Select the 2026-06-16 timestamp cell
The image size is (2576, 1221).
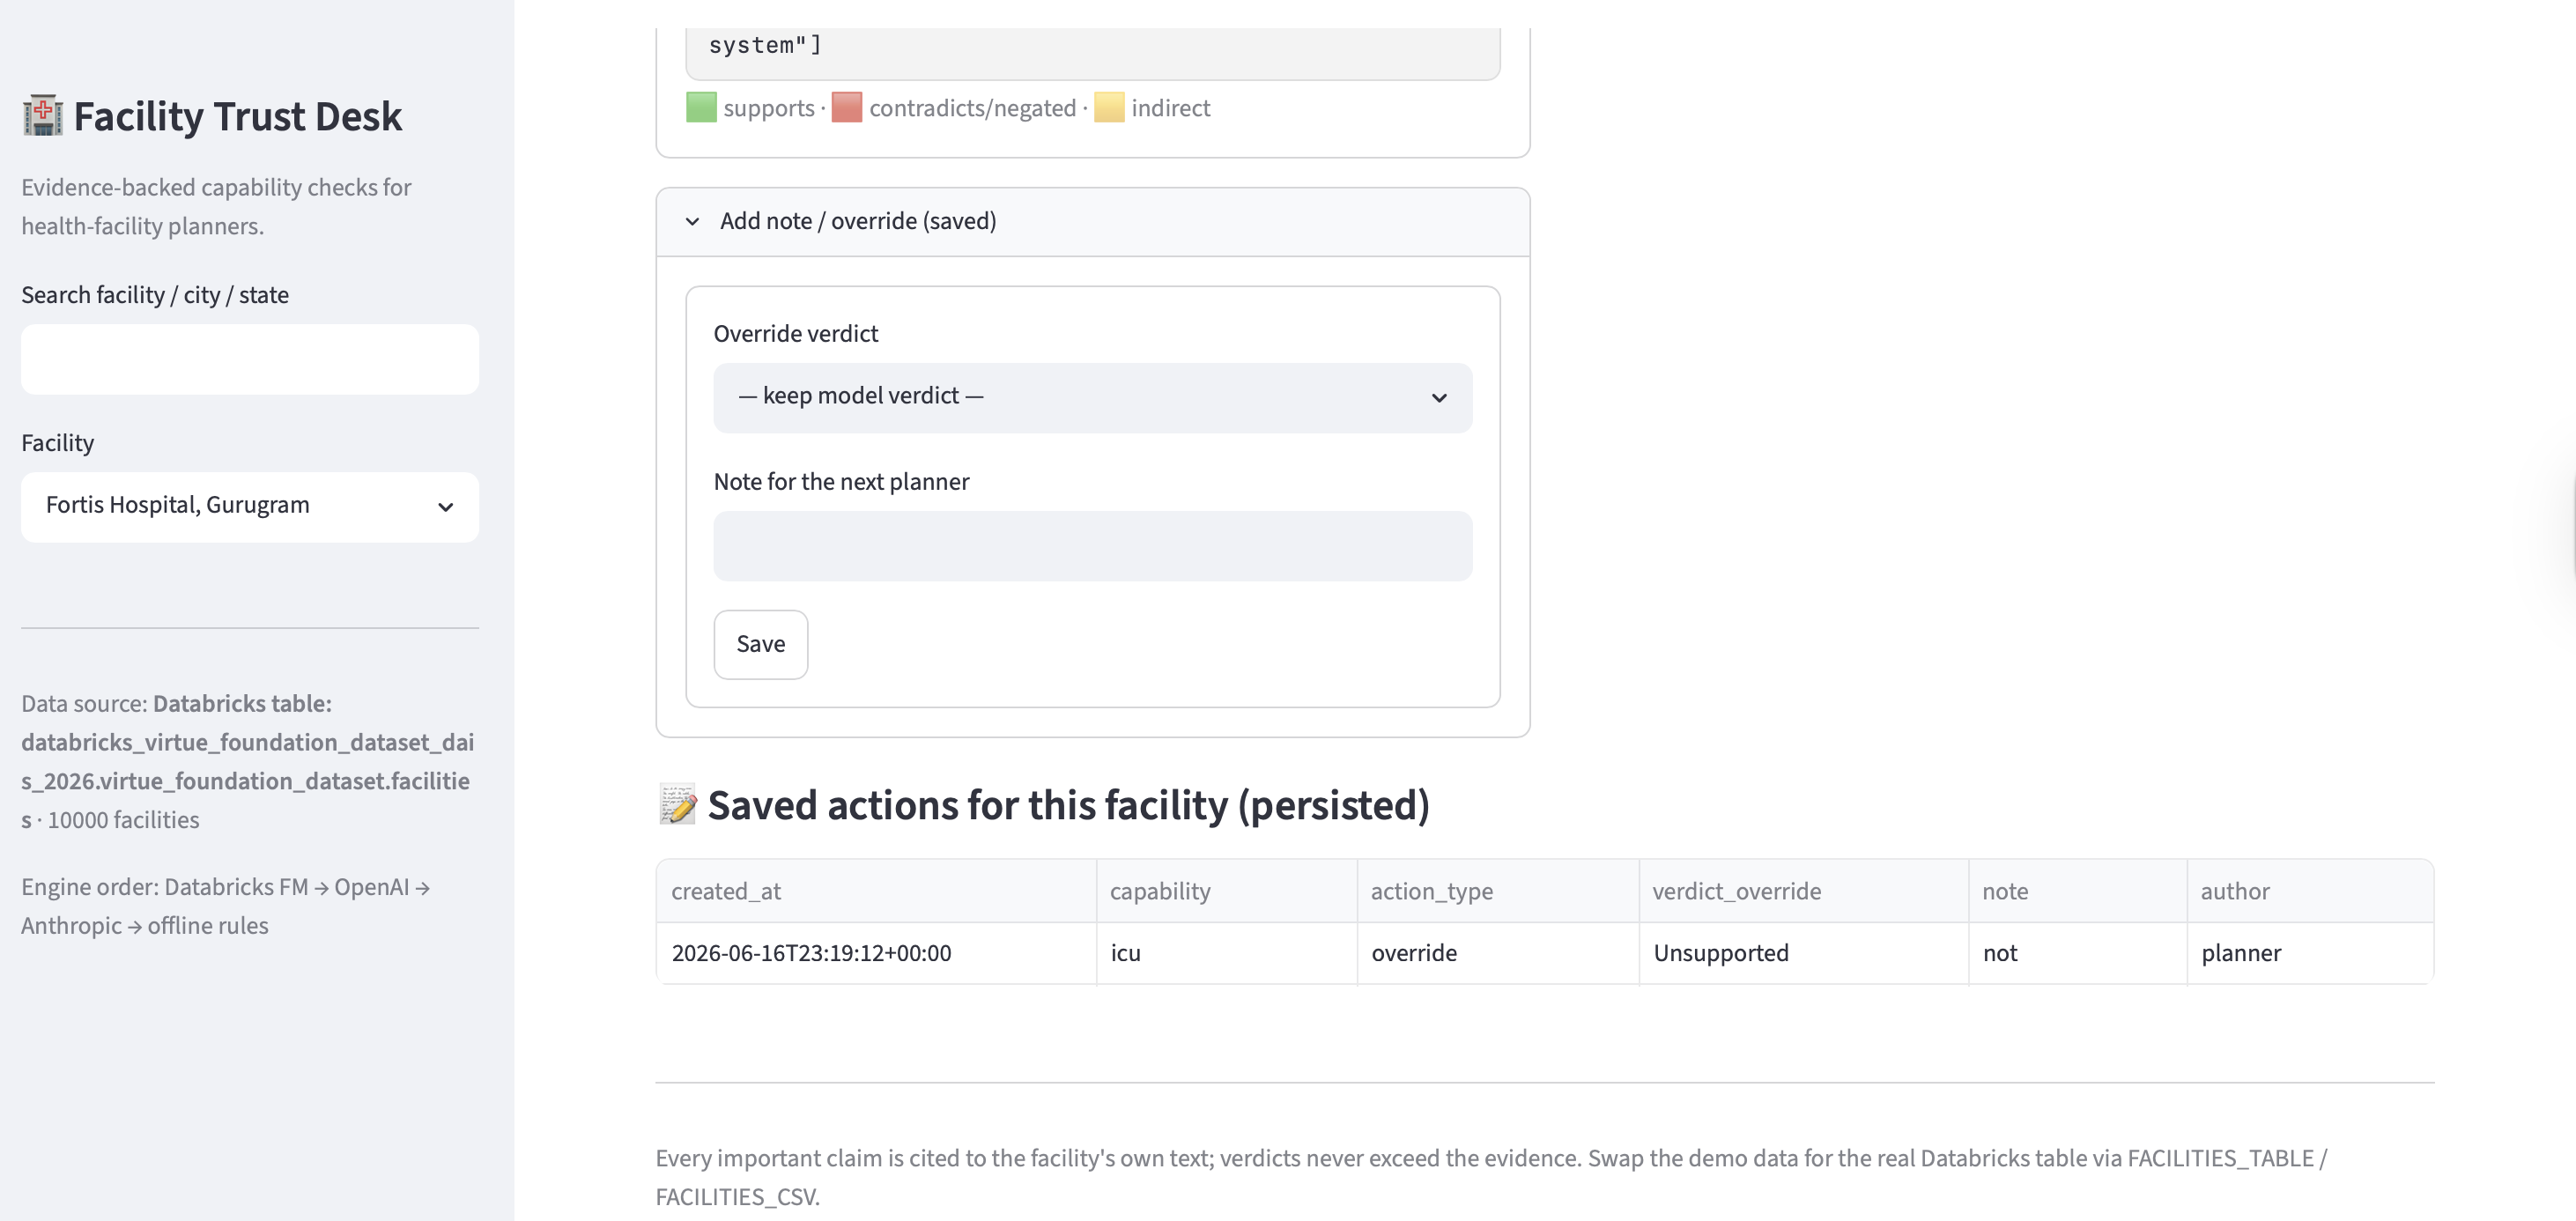coord(876,953)
